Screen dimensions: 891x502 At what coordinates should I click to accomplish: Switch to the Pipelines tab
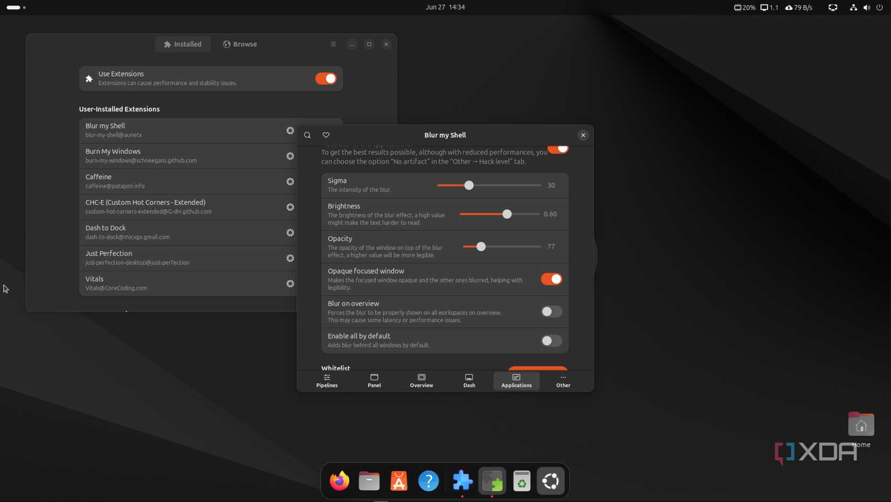point(326,381)
